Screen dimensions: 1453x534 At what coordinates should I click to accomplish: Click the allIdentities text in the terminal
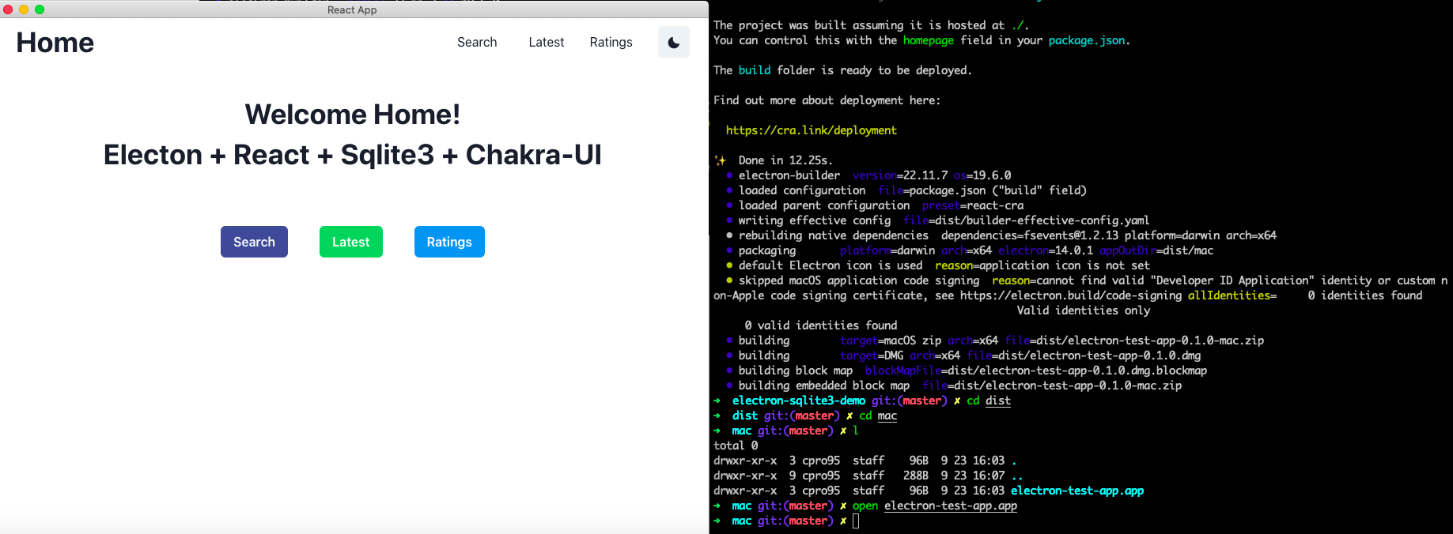(x=1229, y=295)
